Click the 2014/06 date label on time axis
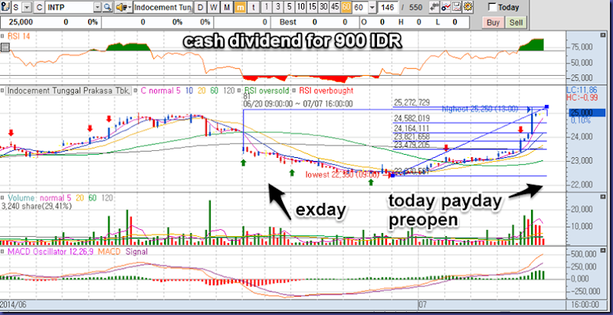613x315 pixels. [15, 304]
